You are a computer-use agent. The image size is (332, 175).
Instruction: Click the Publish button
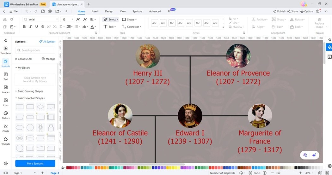(279, 11)
